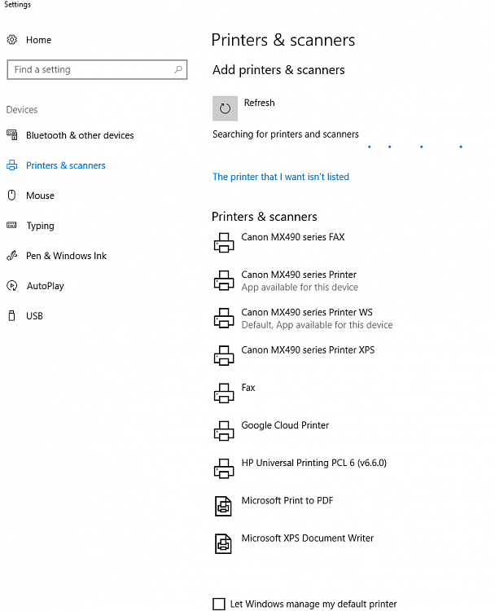The image size is (495, 611).
Task: Select Canon MX490 series Printer WS
Action: click(306, 313)
